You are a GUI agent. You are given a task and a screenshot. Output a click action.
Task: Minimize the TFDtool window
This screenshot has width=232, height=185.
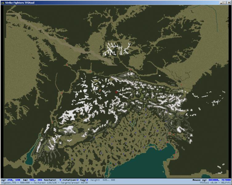[x=221, y=3]
